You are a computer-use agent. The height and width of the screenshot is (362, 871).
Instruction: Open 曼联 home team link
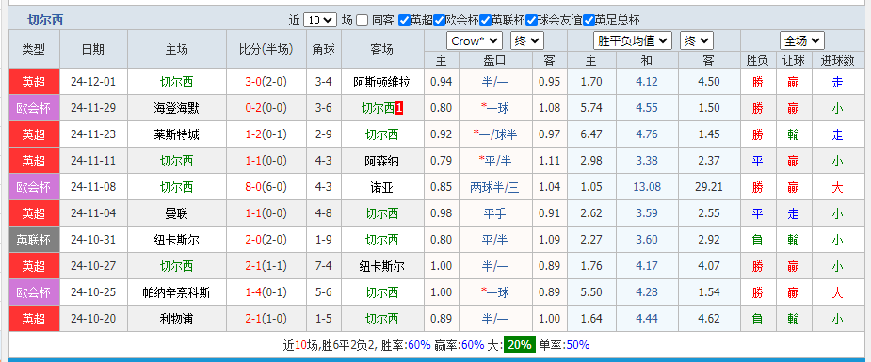pos(177,213)
